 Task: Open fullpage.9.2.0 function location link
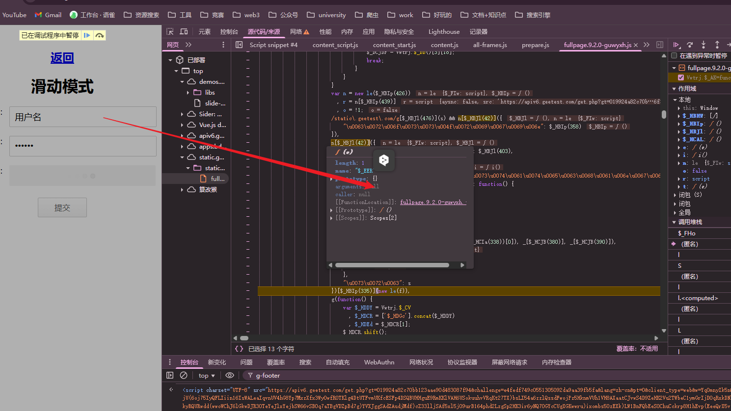tap(433, 202)
